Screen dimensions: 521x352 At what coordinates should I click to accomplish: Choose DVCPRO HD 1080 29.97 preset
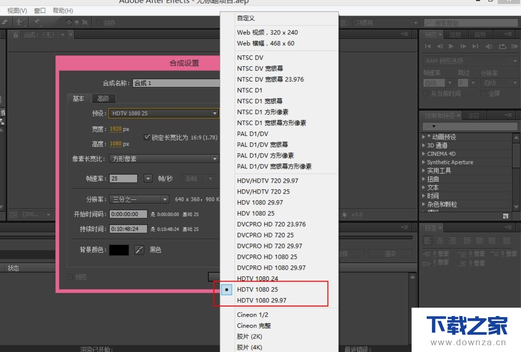click(271, 268)
